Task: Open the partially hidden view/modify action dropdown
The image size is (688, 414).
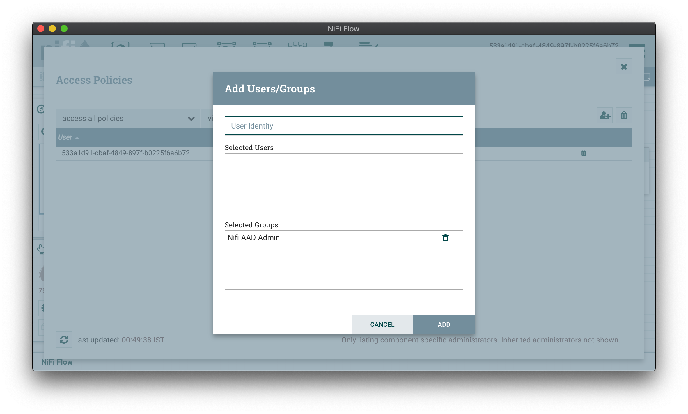Action: [x=208, y=118]
